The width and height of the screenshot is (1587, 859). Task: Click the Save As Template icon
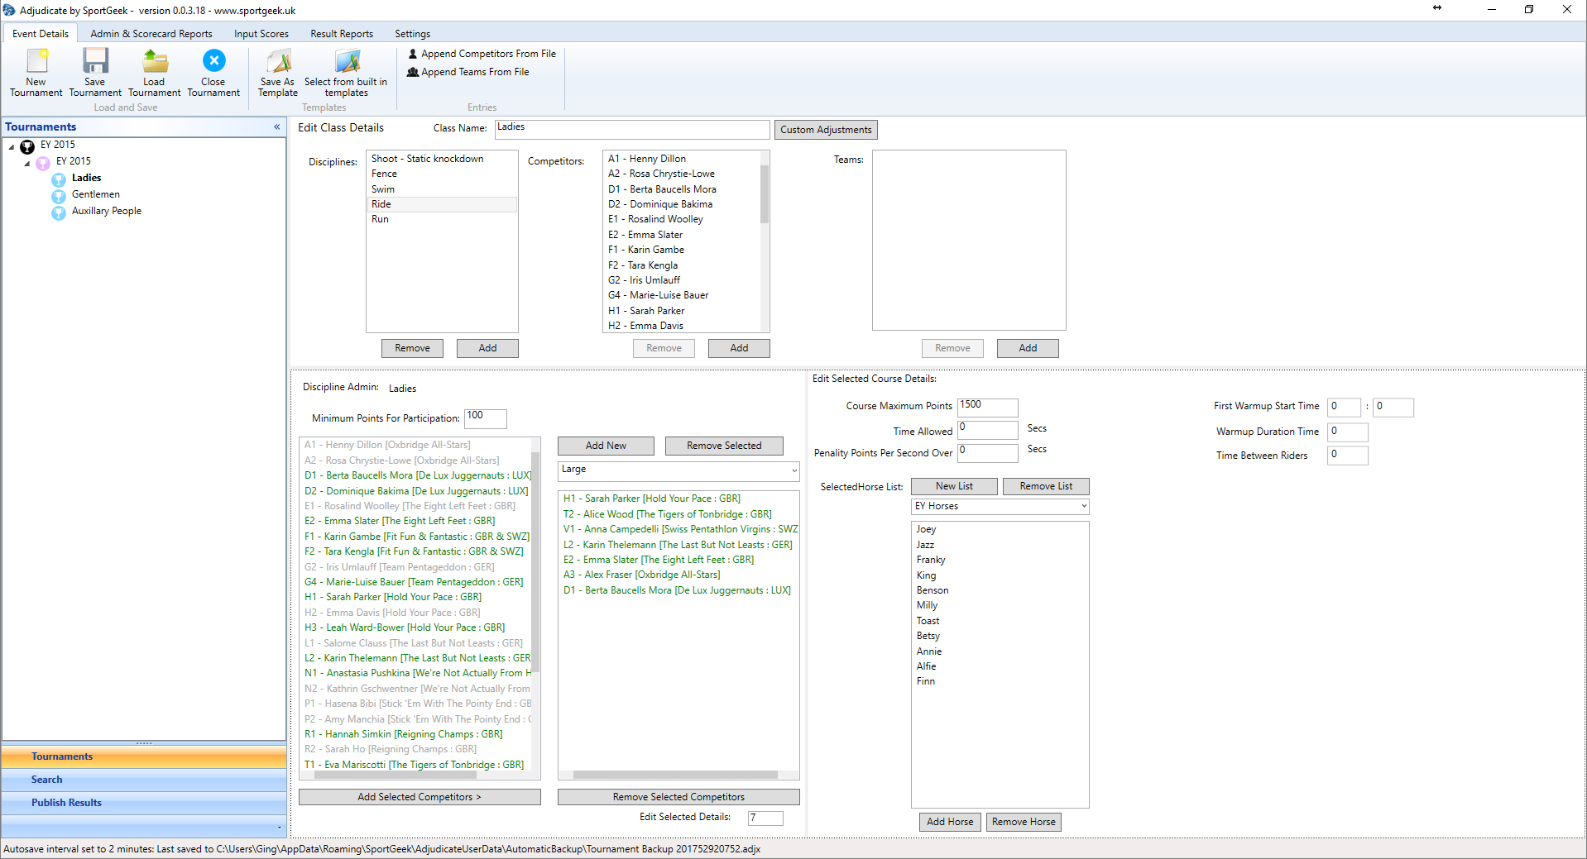[278, 61]
